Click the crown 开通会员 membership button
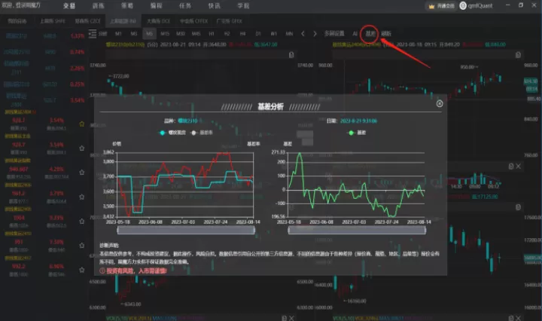542x321 pixels. point(441,6)
